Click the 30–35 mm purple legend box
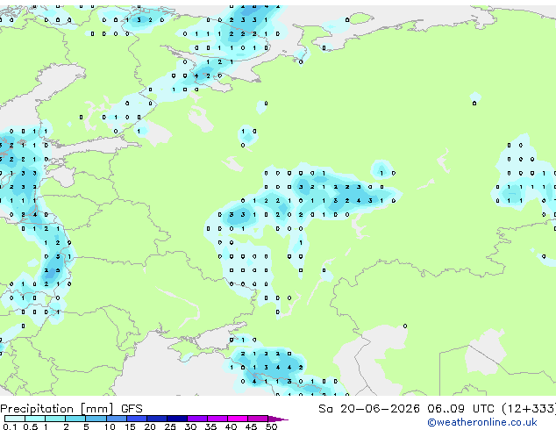Screen dimensions: 556x430 click(x=197, y=419)
